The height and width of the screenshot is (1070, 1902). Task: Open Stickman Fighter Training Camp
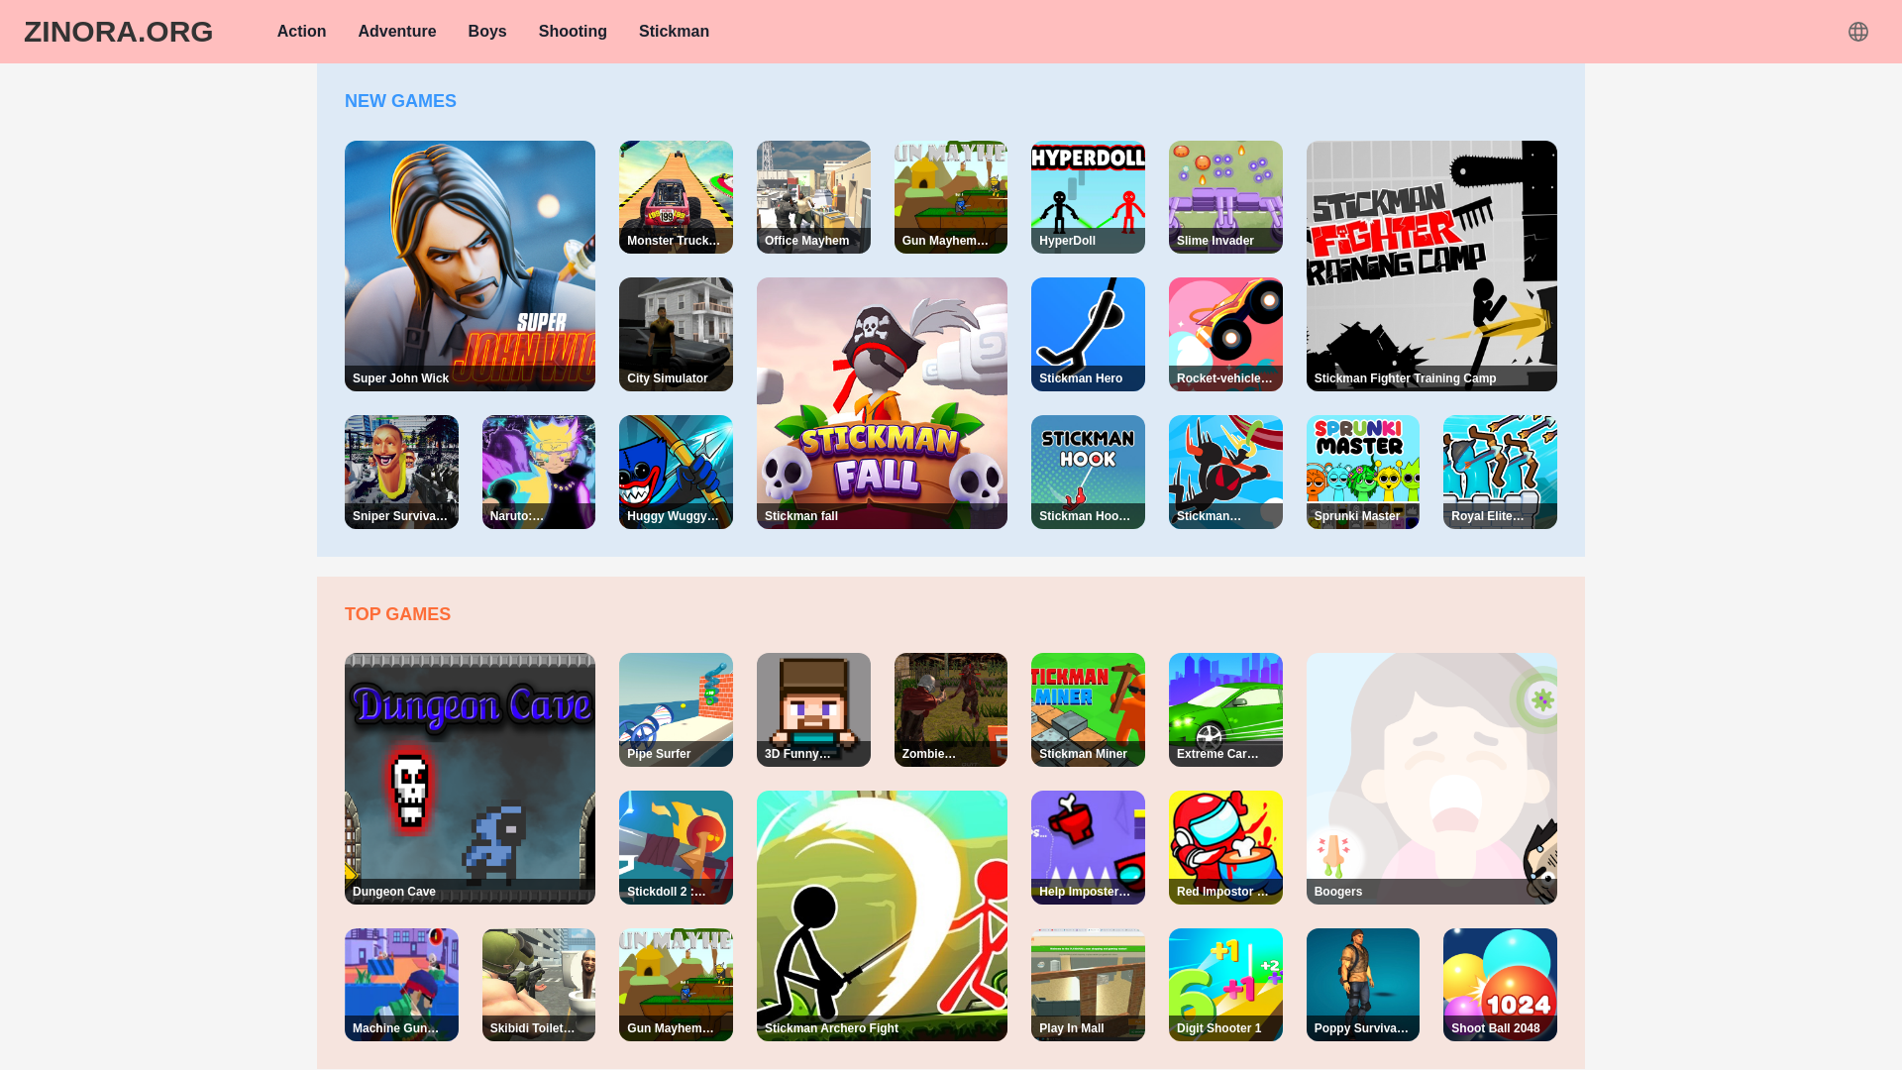coord(1430,266)
